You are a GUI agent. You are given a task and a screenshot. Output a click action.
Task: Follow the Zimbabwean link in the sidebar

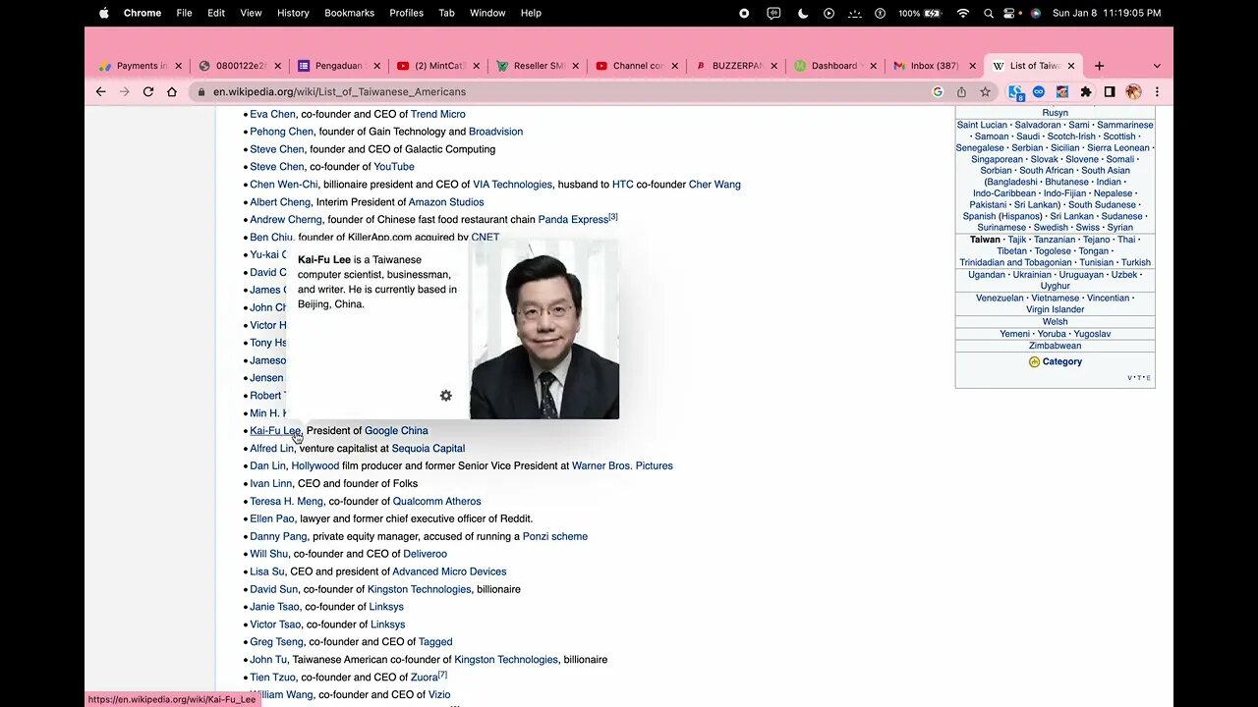pyautogui.click(x=1055, y=346)
